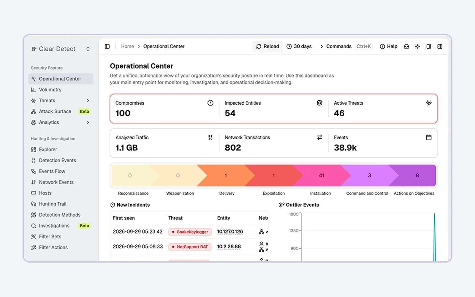Click the SnakeKeylogger threat tag
Image resolution: width=475 pixels, height=297 pixels.
(190, 232)
